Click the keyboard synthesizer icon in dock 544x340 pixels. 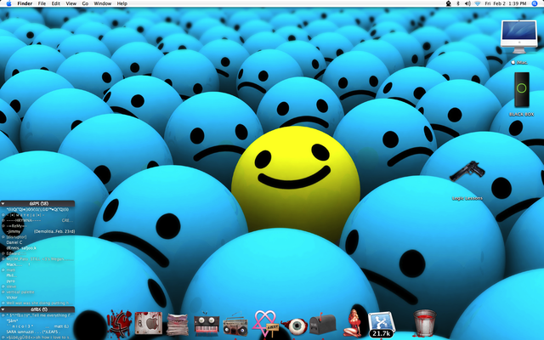[207, 325]
